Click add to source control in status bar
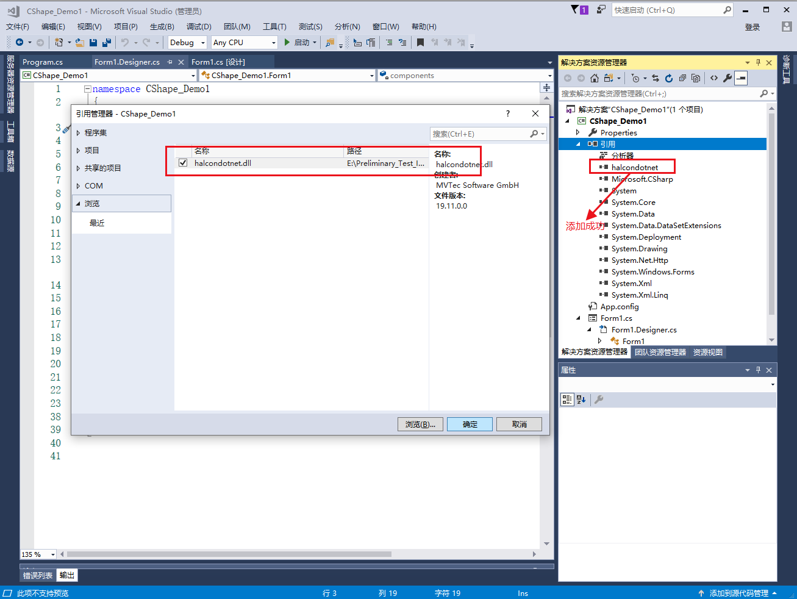 [738, 593]
